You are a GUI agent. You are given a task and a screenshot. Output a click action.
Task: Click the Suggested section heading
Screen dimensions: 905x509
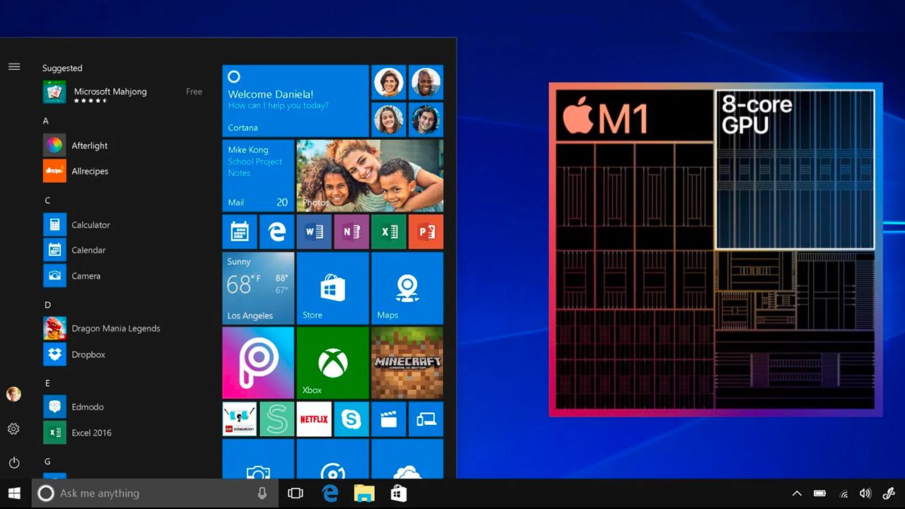point(62,68)
